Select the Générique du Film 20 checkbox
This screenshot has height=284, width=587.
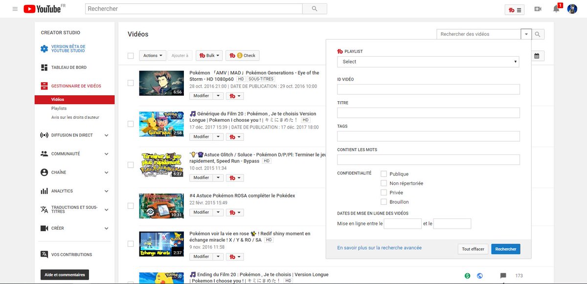(x=131, y=124)
